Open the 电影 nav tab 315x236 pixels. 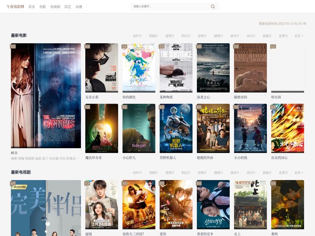42,7
